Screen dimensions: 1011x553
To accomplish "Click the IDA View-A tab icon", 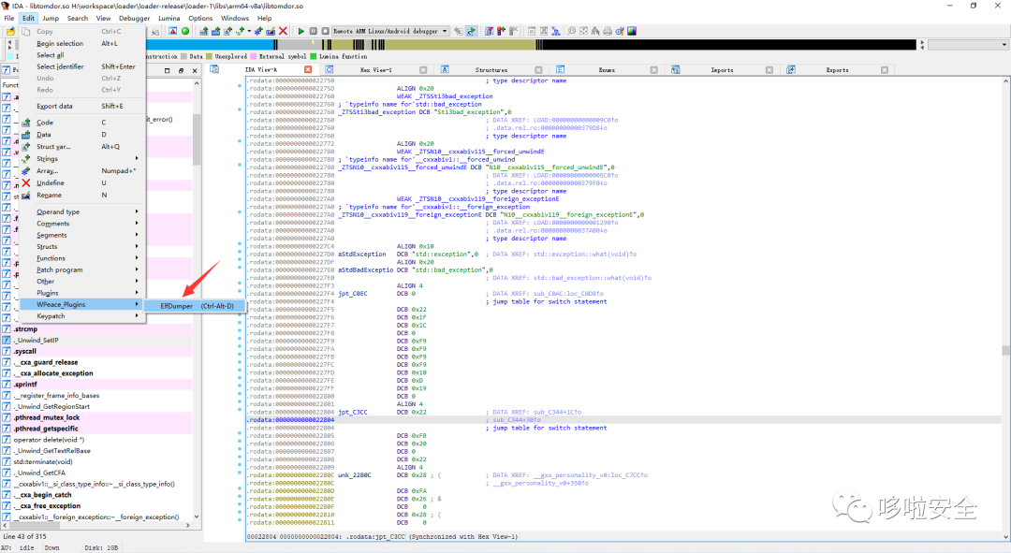I will click(x=214, y=69).
